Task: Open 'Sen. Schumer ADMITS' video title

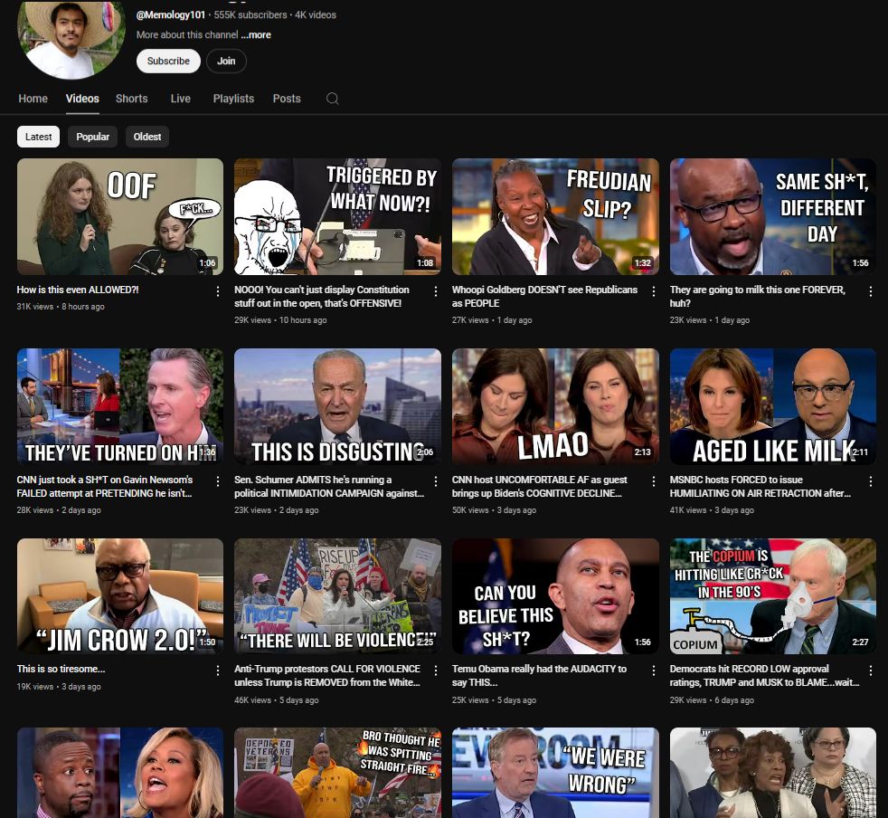Action: [x=329, y=487]
